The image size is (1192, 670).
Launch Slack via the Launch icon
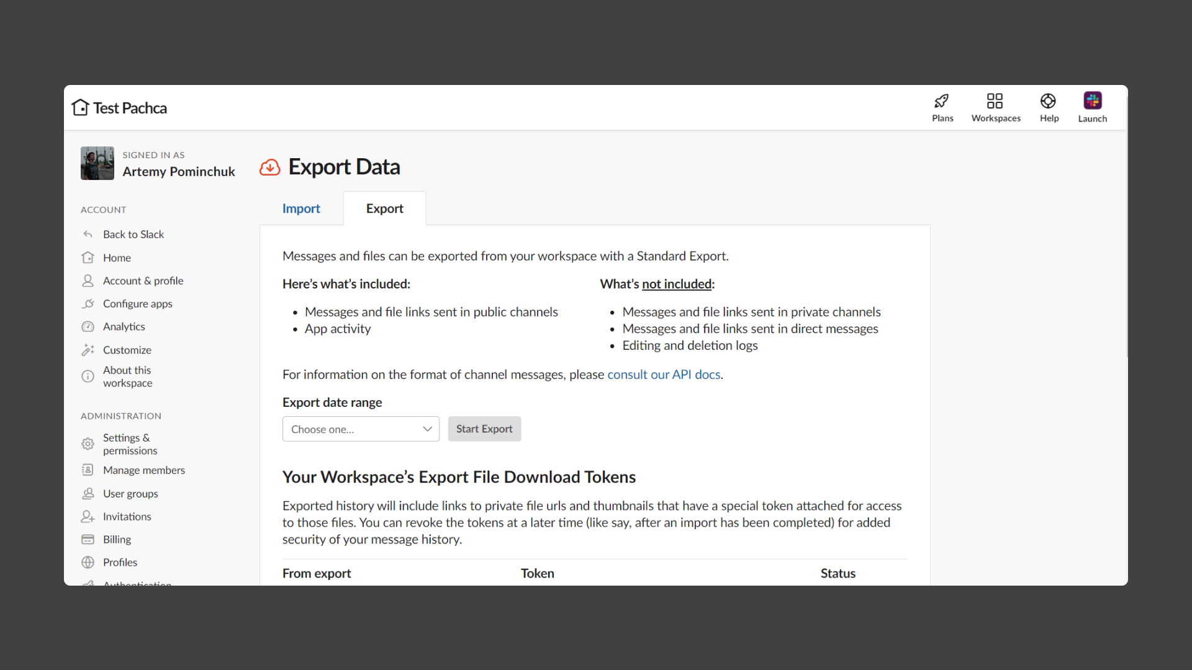pos(1093,100)
